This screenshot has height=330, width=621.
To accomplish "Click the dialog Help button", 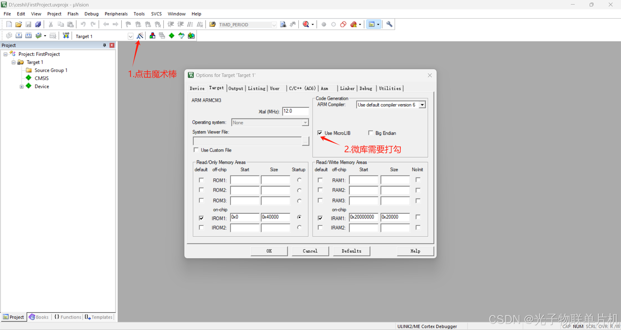I will tap(415, 251).
